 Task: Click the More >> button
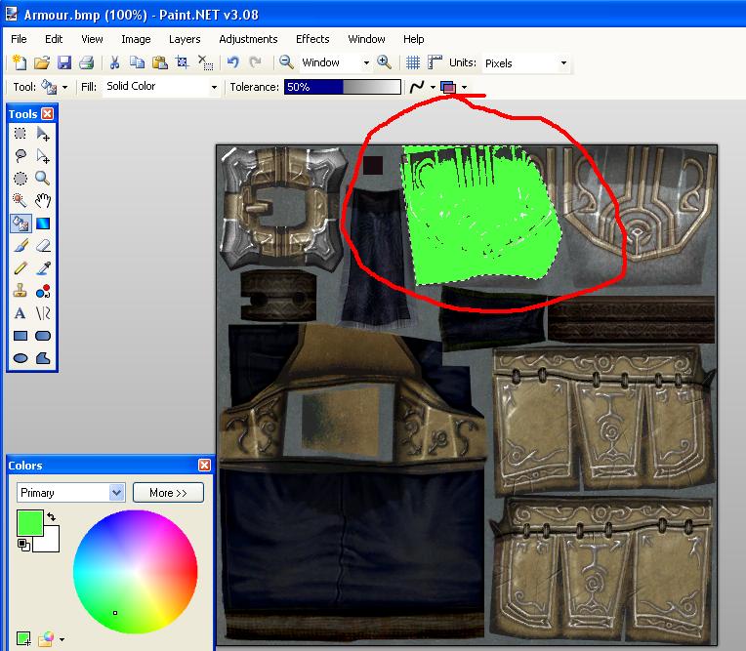point(168,493)
